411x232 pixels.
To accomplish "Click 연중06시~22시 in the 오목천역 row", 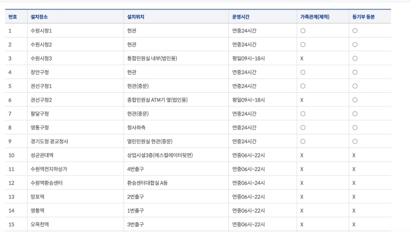I will pos(248,224).
